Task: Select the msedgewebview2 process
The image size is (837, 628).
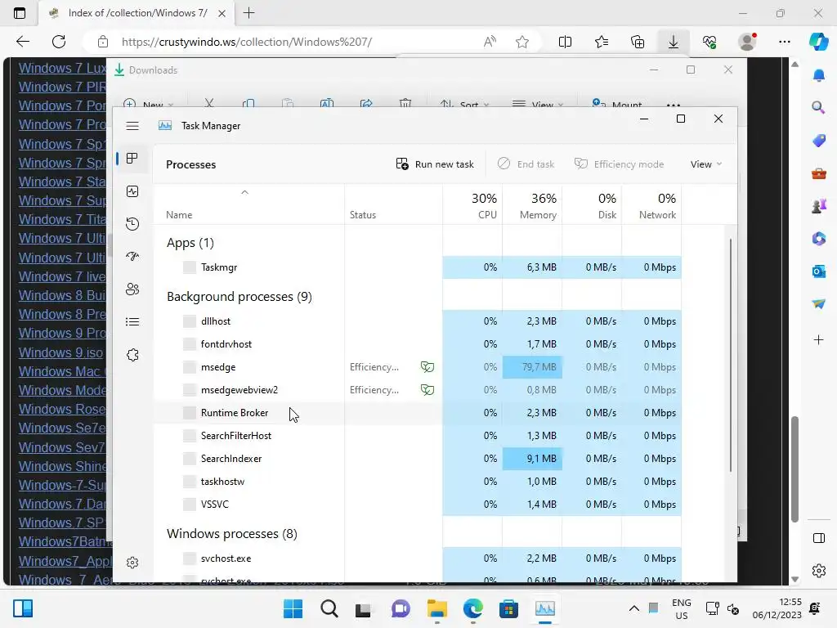Action: pyautogui.click(x=418, y=390)
